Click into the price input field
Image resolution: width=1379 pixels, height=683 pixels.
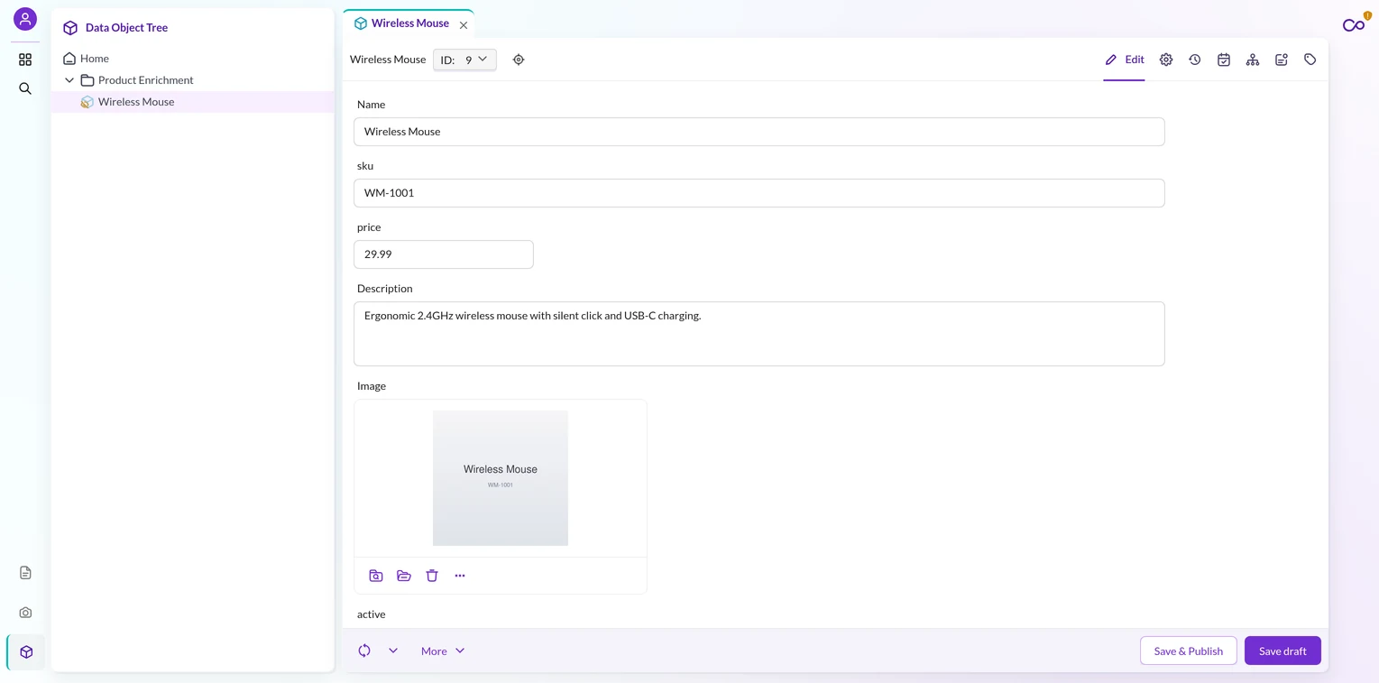click(x=444, y=254)
